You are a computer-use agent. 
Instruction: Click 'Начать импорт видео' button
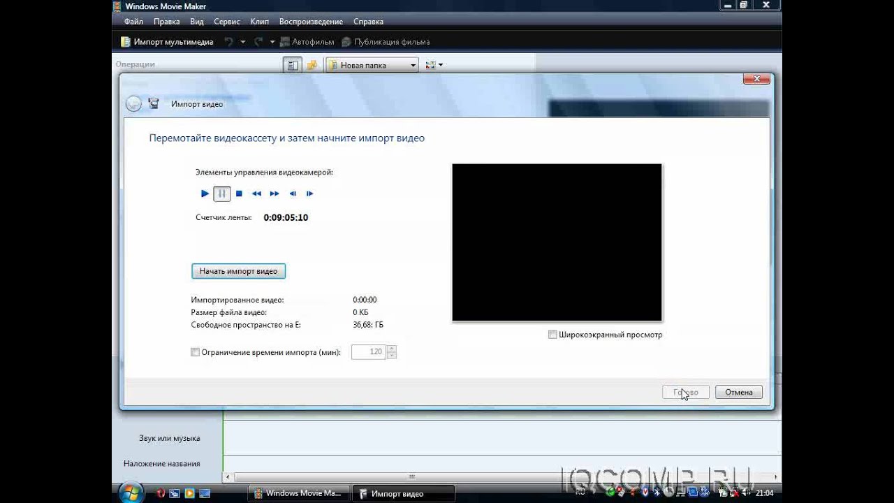click(x=238, y=271)
